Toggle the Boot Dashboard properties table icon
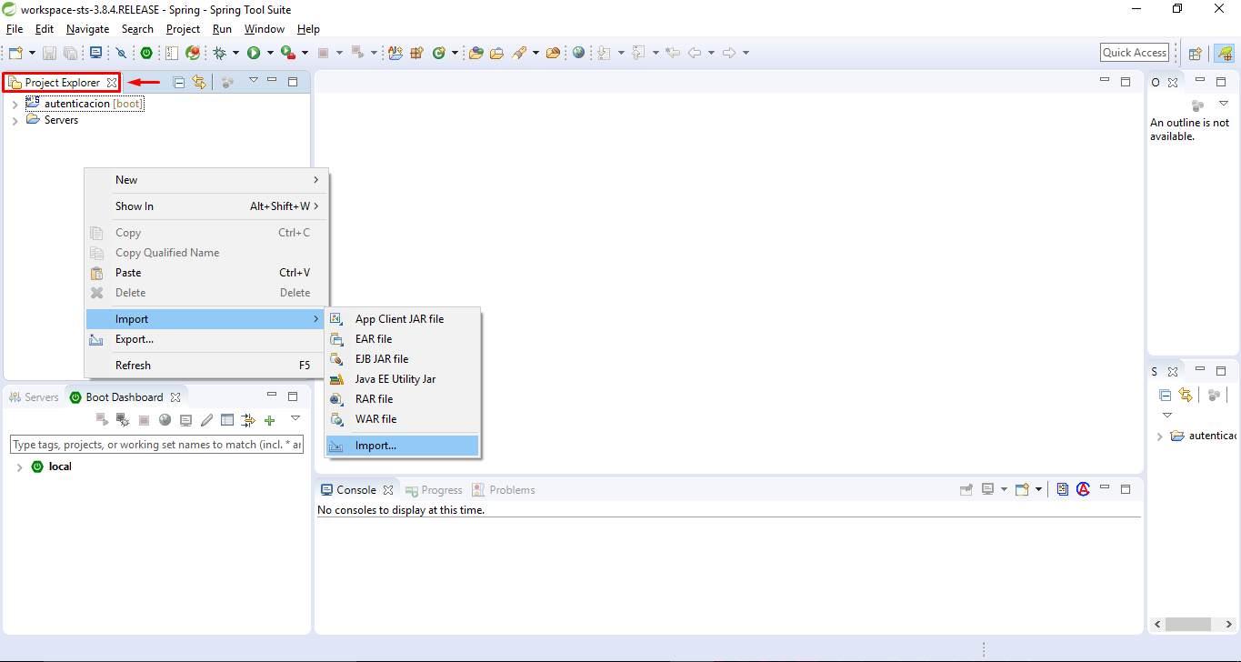The height and width of the screenshot is (662, 1241). click(x=227, y=420)
